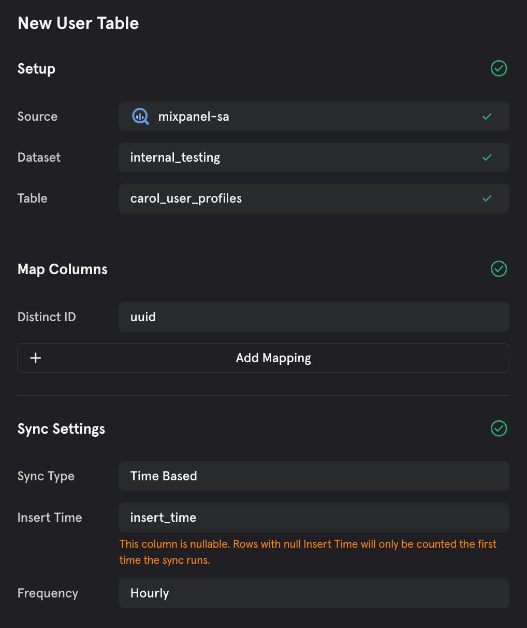
Task: Open the Frequency dropdown showing Hourly
Action: tap(313, 593)
